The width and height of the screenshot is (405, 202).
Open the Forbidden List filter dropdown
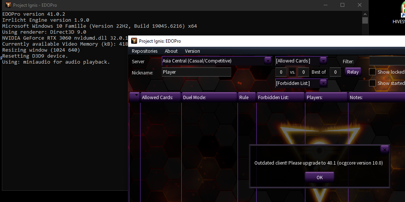[x=323, y=83]
